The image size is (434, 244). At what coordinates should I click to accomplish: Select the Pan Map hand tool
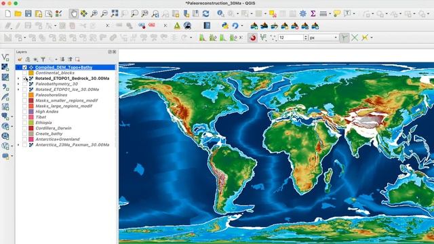tap(74, 14)
